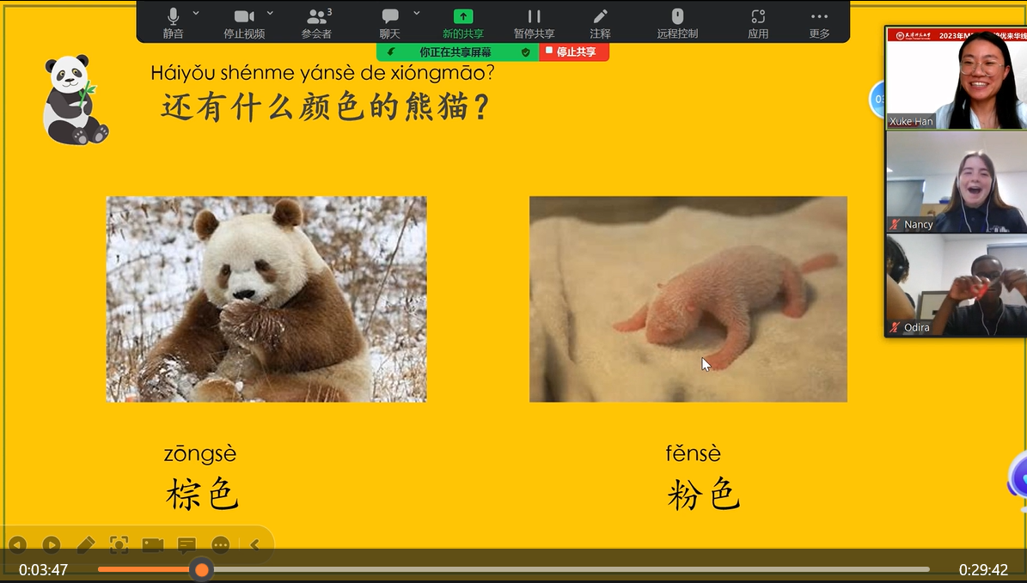Mute the microphone with 静音 button
The image size is (1027, 583).
pos(173,22)
